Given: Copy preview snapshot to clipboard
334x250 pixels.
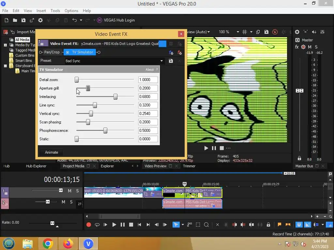Looking at the screenshot, I should tap(258, 32).
